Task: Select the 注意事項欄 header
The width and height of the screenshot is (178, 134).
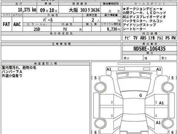Action: [61, 44]
